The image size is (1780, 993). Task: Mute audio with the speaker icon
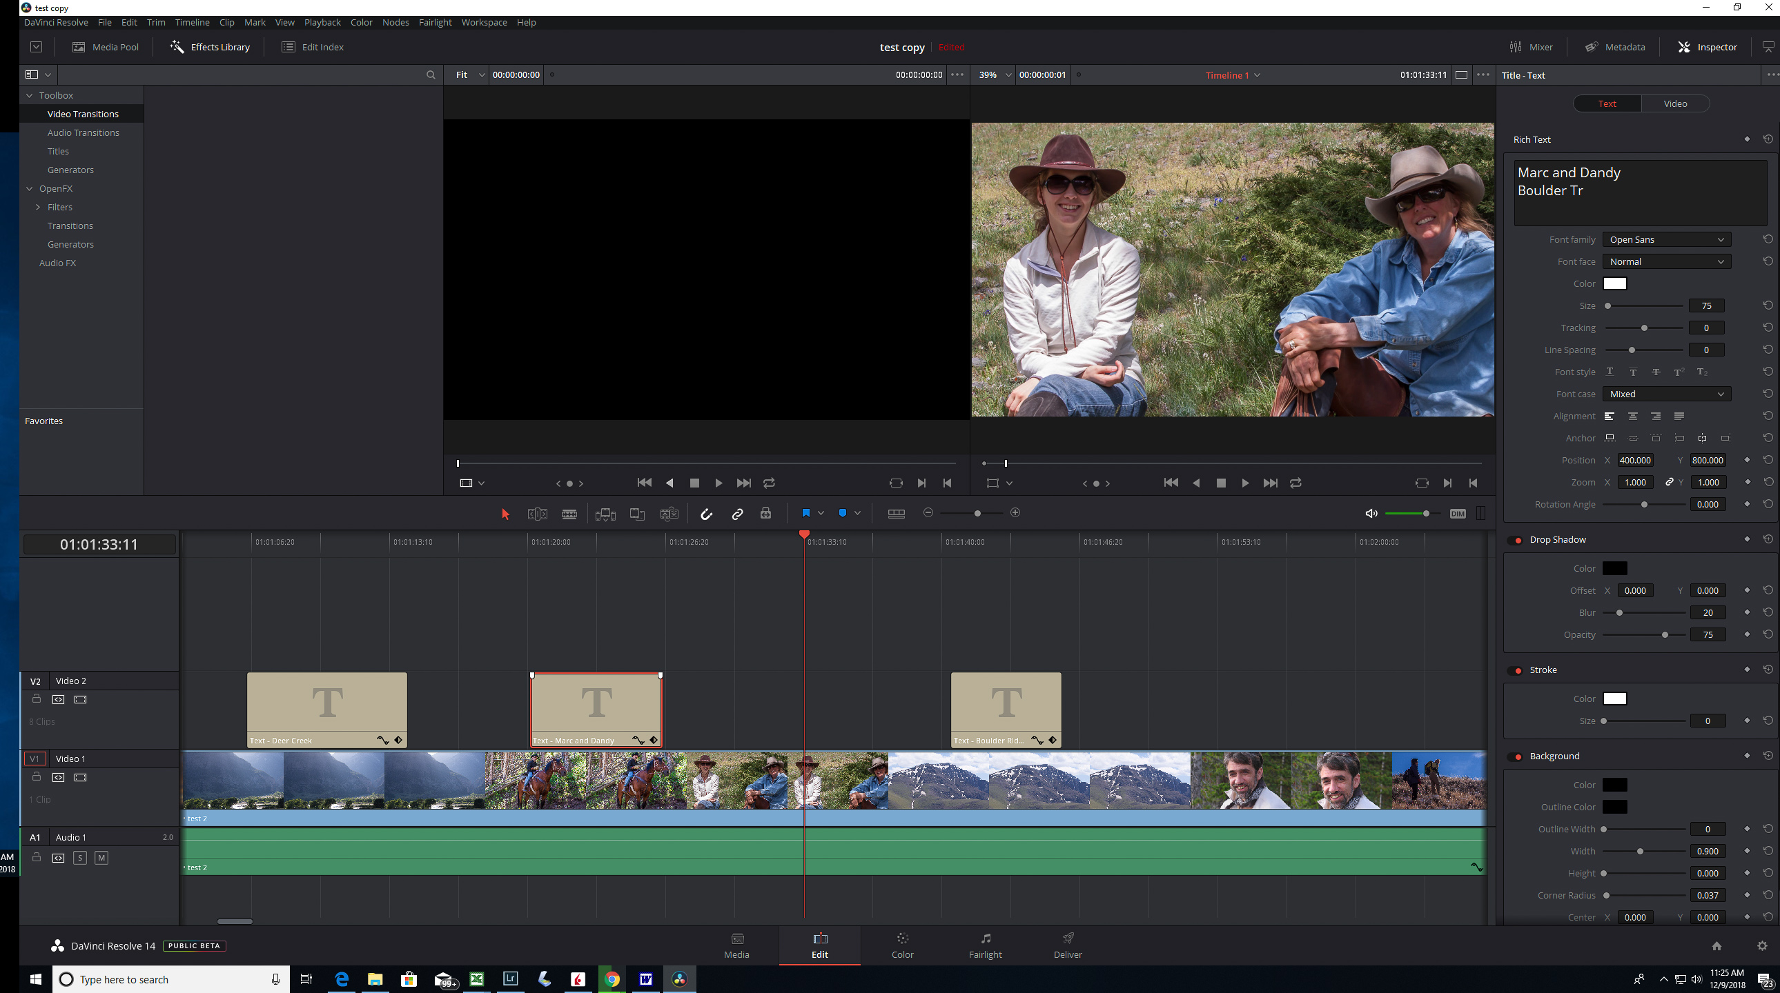click(x=1371, y=513)
